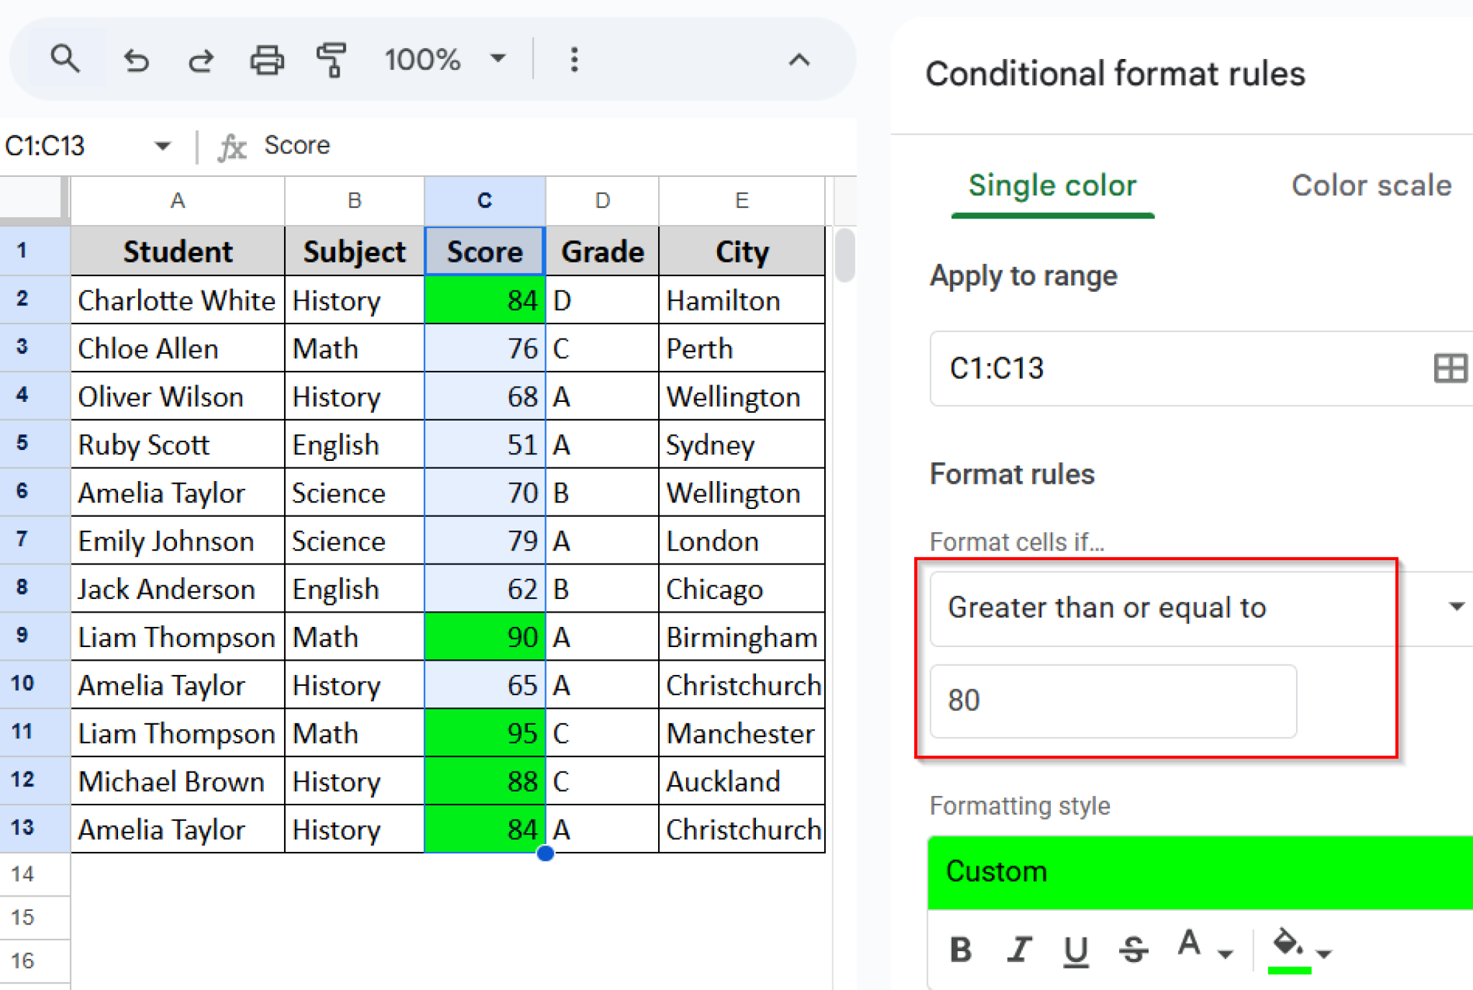
Task: Switch to the Color scale tab
Action: (1371, 185)
